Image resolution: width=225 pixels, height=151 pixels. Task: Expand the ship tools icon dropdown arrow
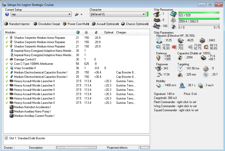(x=81, y=15)
